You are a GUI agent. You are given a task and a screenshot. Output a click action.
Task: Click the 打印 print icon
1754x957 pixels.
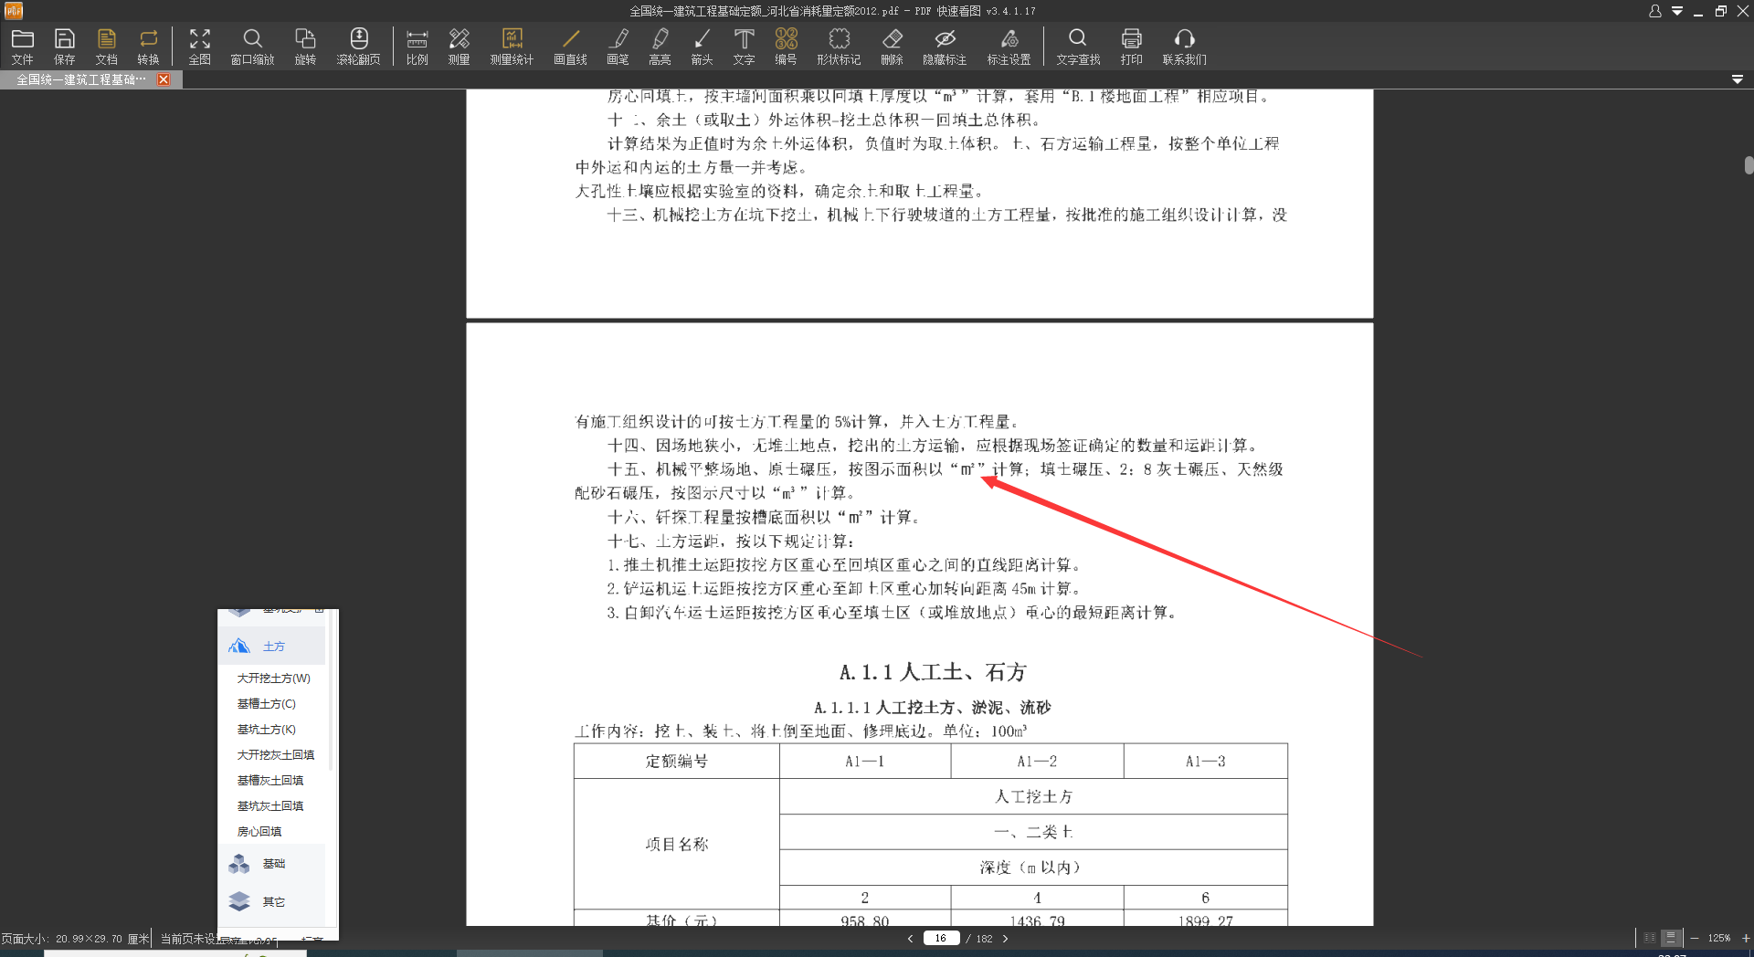coord(1131,46)
